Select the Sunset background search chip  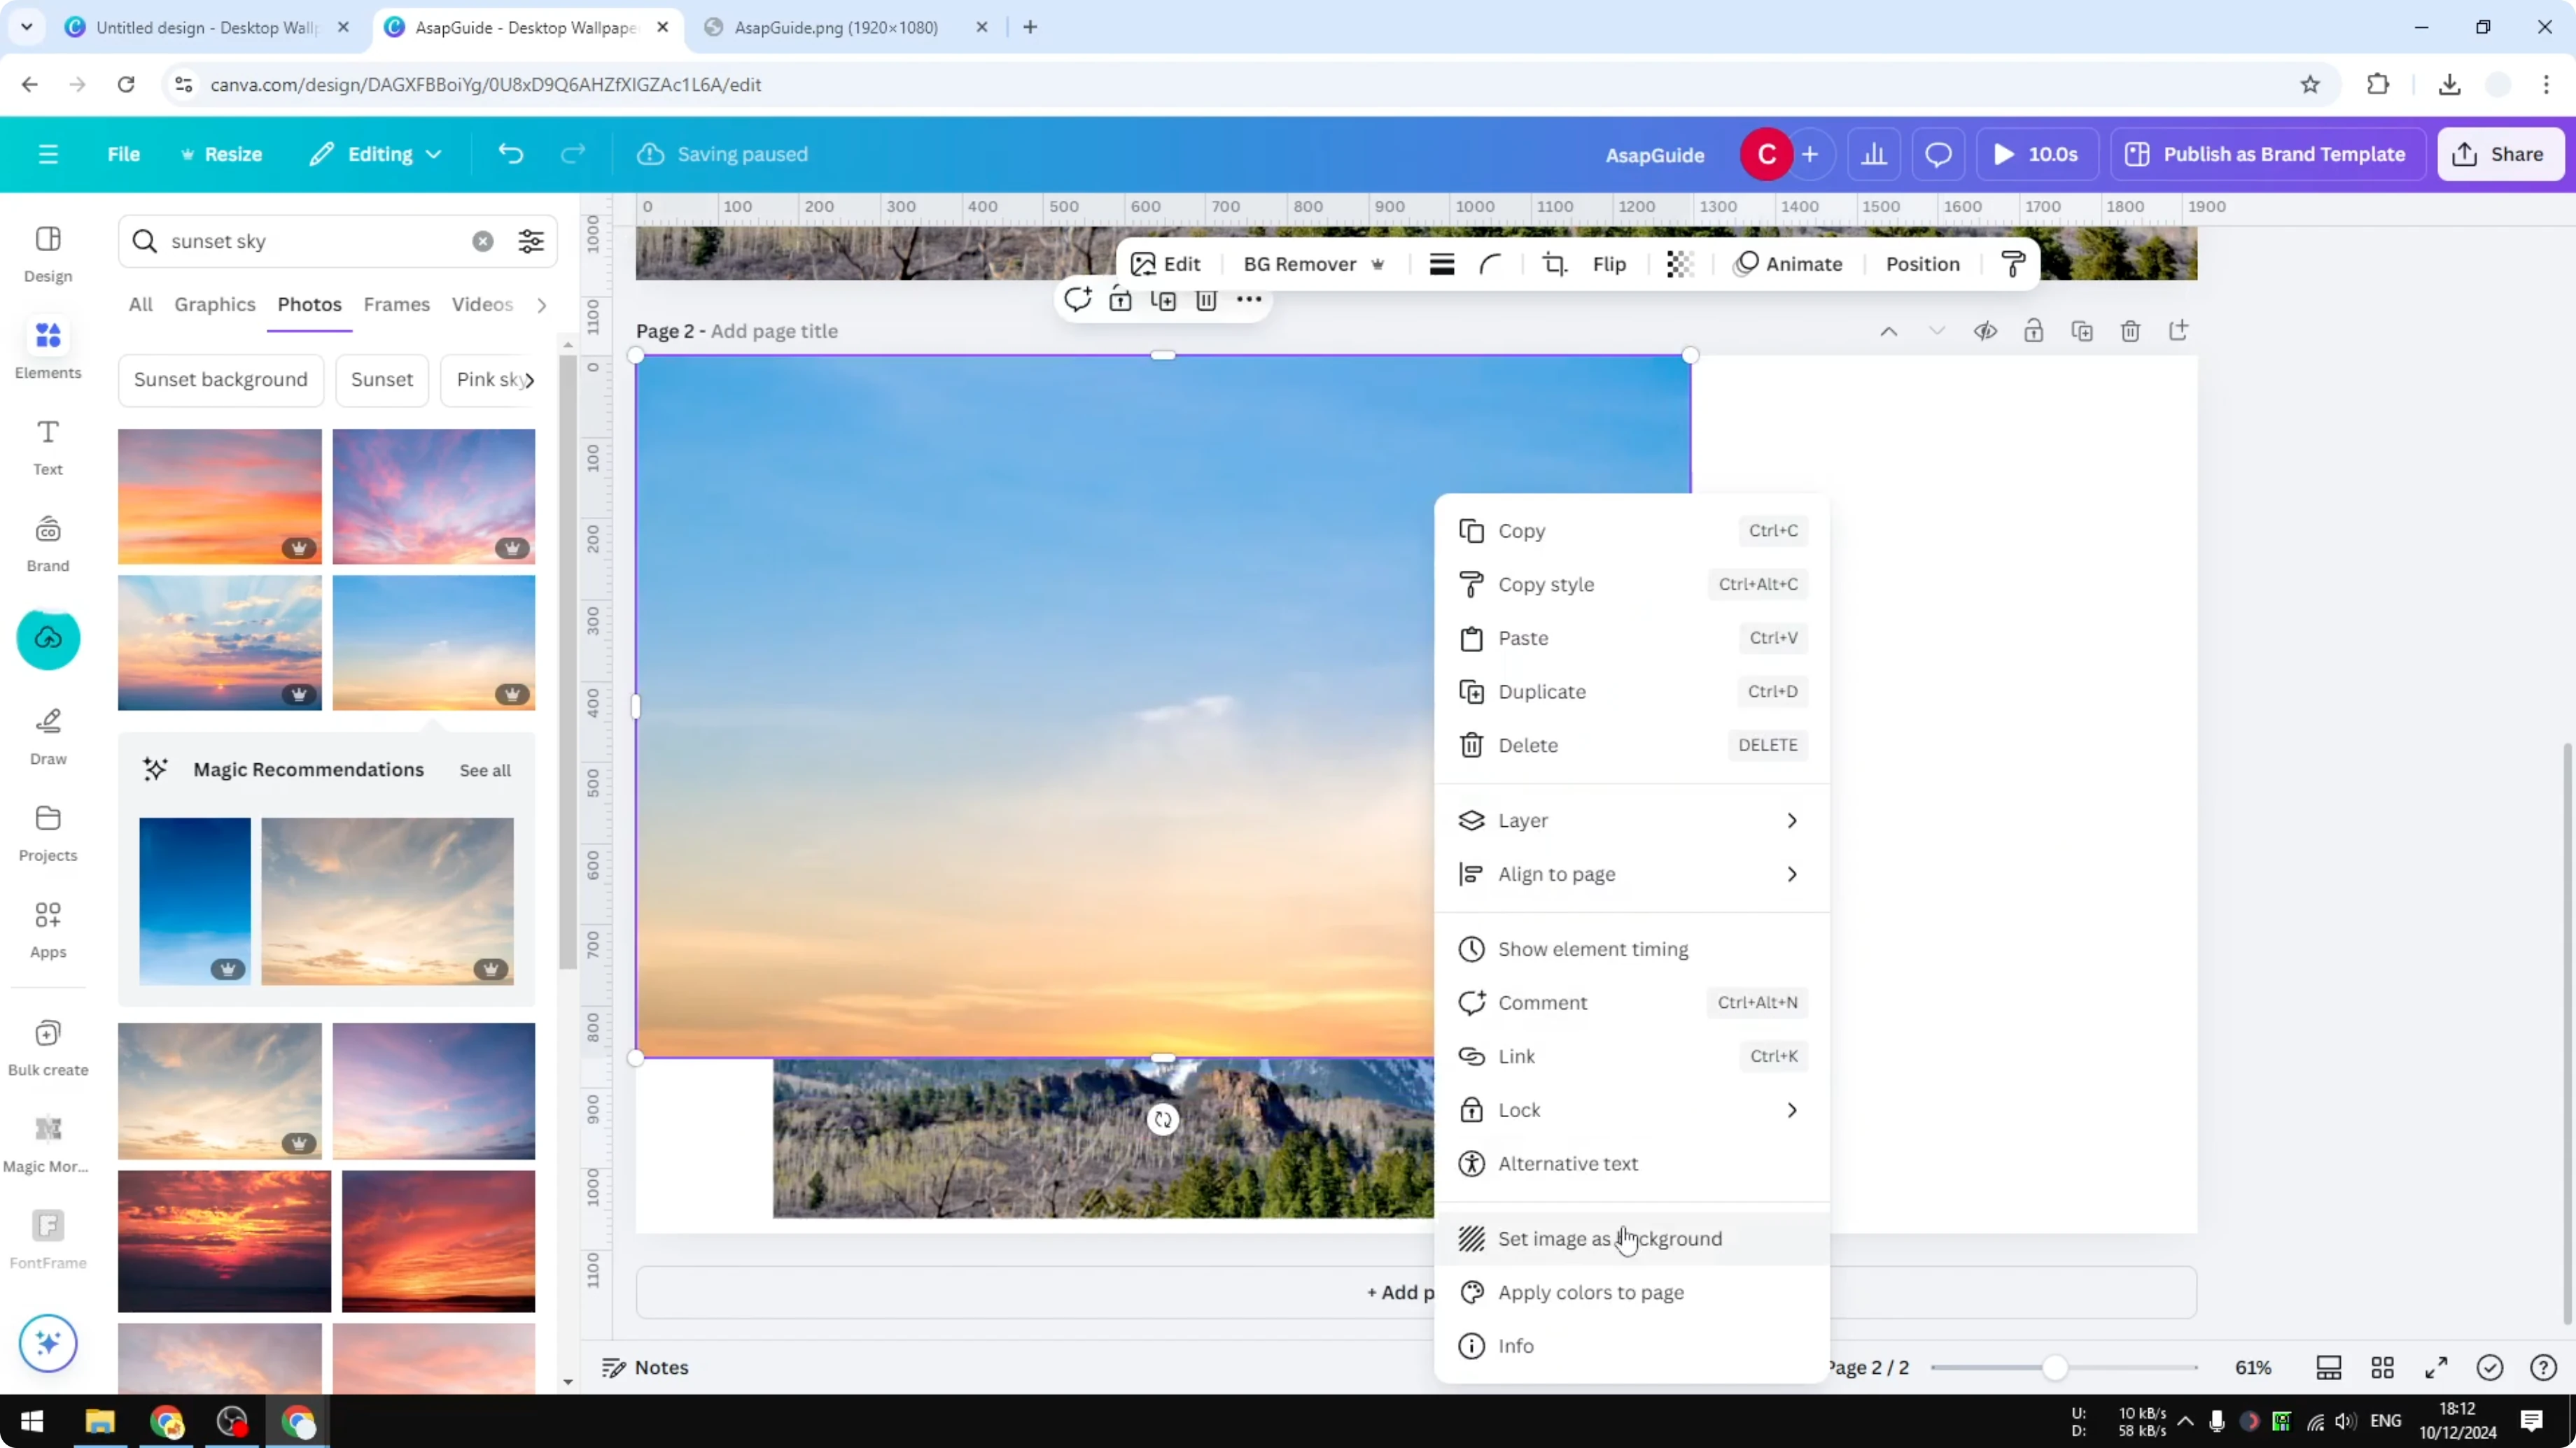[220, 380]
